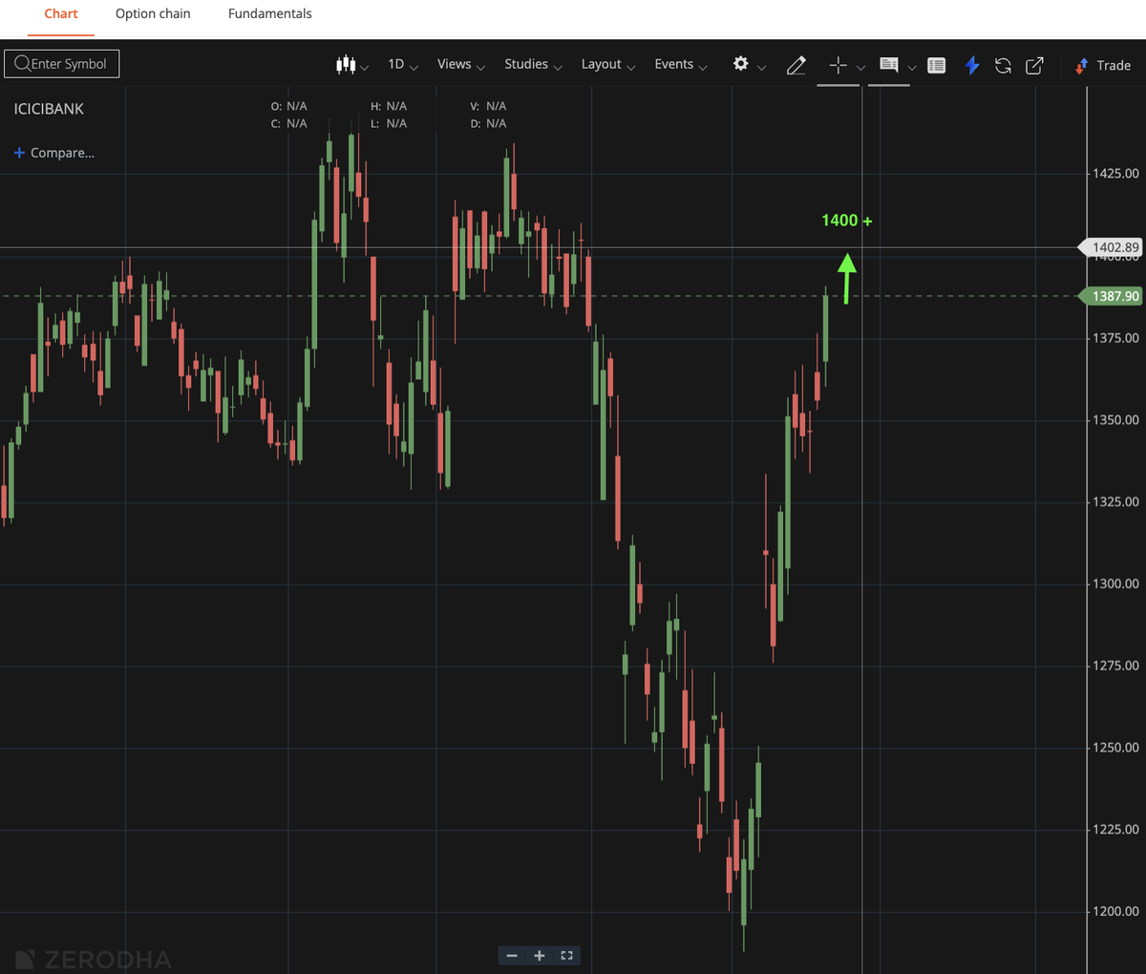
Task: Open the candlestick chart type selector
Action: pos(348,65)
